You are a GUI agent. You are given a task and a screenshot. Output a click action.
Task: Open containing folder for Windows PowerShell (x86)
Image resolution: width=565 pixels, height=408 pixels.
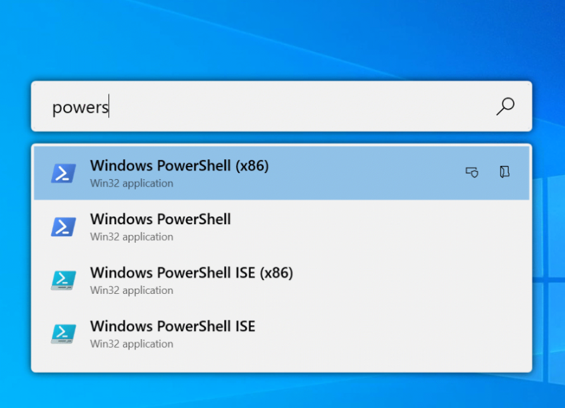click(x=505, y=172)
